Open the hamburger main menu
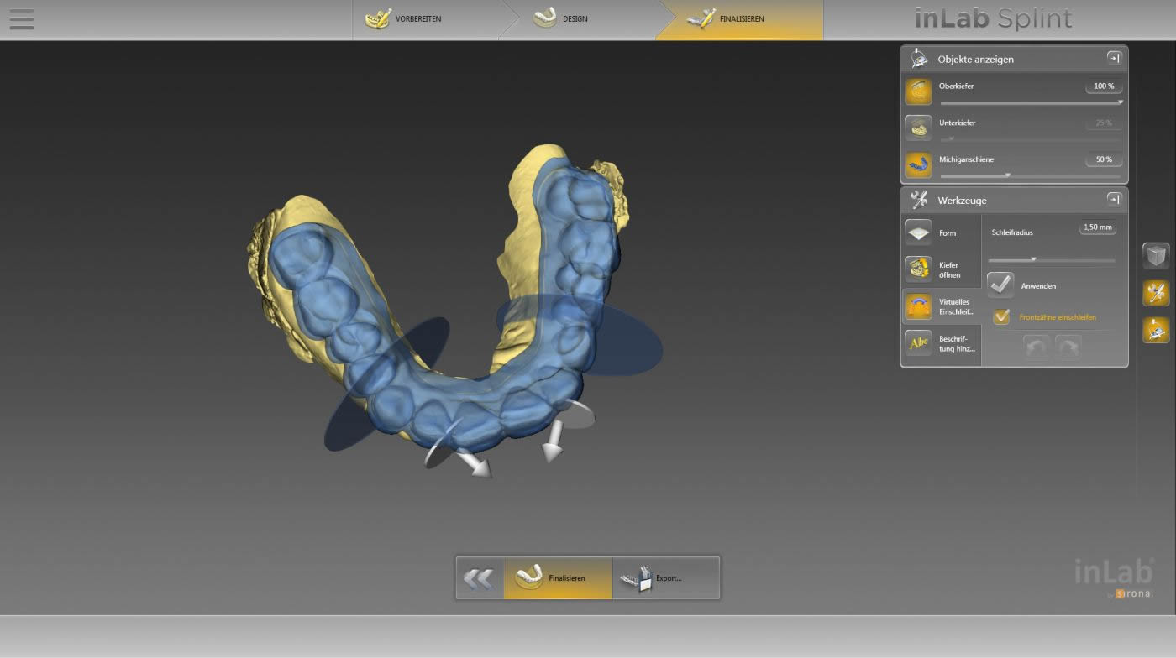 tap(21, 18)
